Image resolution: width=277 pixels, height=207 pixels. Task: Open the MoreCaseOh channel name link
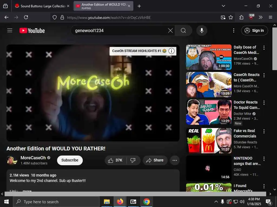[x=33, y=158]
